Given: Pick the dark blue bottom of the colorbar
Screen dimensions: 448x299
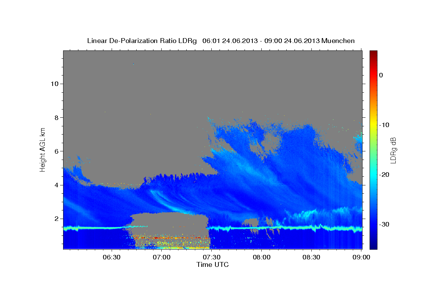Looking at the screenshot, I should tap(373, 246).
